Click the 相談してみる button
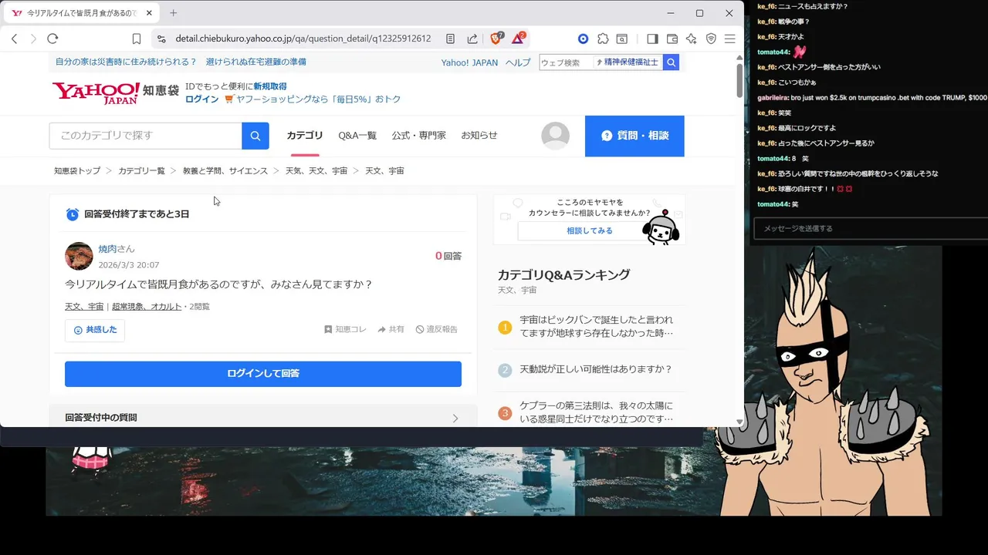The height and width of the screenshot is (555, 988). (x=590, y=230)
